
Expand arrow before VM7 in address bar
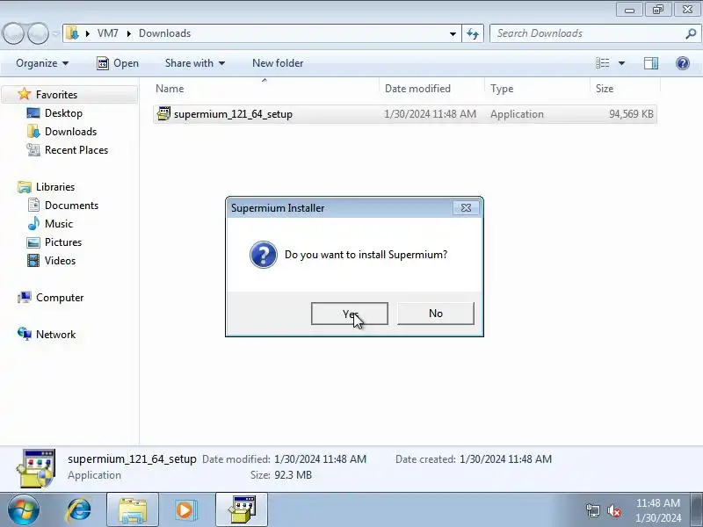click(x=87, y=33)
